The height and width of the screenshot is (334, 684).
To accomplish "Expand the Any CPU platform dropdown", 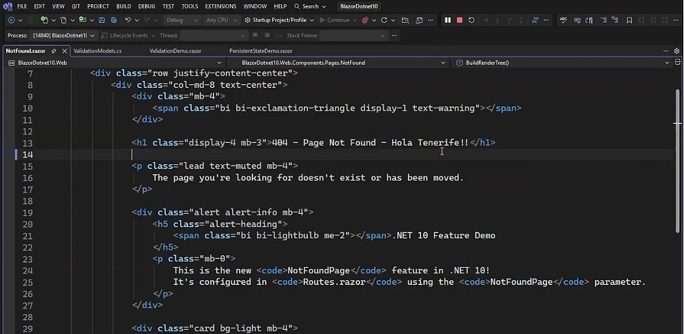I will pyautogui.click(x=222, y=20).
